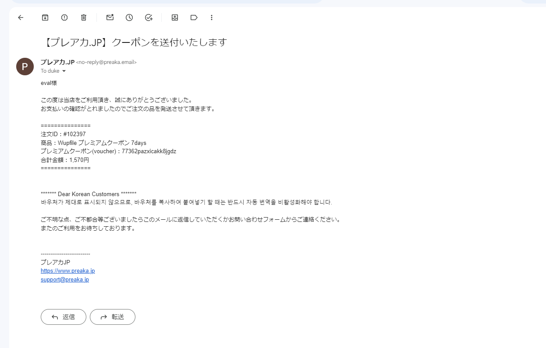The image size is (546, 348).
Task: Click the sender avatar letter P
Action: coord(25,67)
